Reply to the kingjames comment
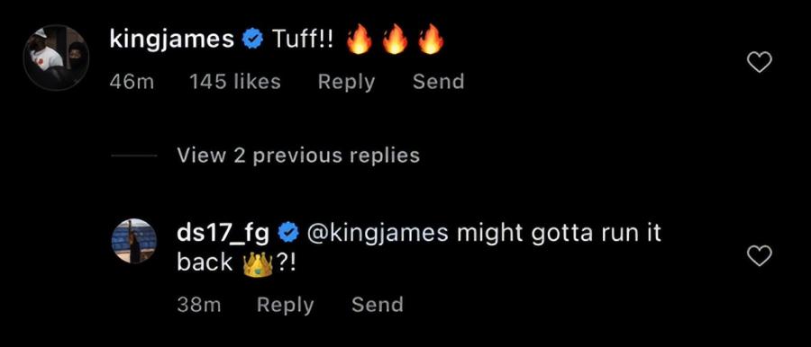 coord(347,82)
